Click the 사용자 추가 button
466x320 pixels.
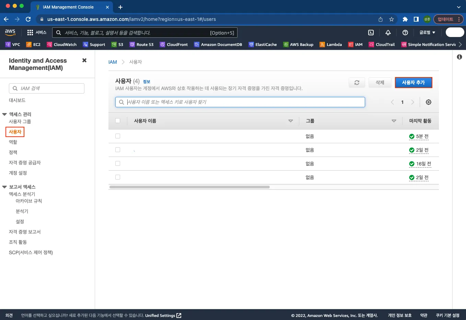click(413, 83)
